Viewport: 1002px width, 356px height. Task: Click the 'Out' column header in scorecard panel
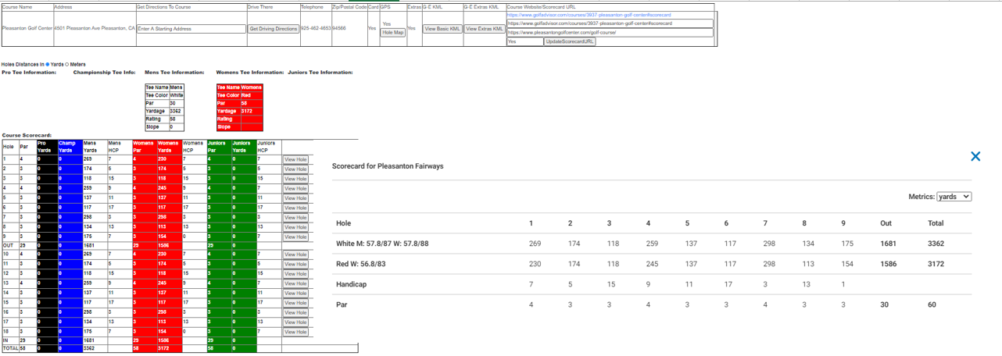(886, 223)
